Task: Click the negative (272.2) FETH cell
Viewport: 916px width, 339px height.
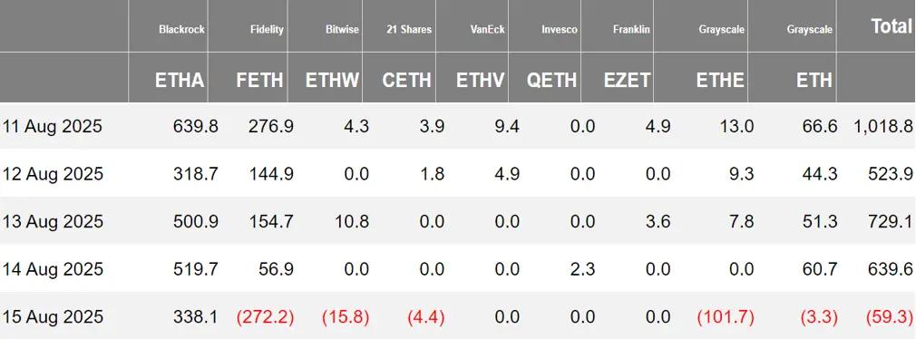Action: coord(265,317)
